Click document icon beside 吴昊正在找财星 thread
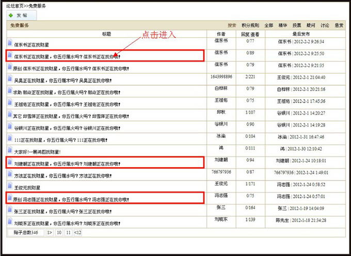 click(10, 78)
